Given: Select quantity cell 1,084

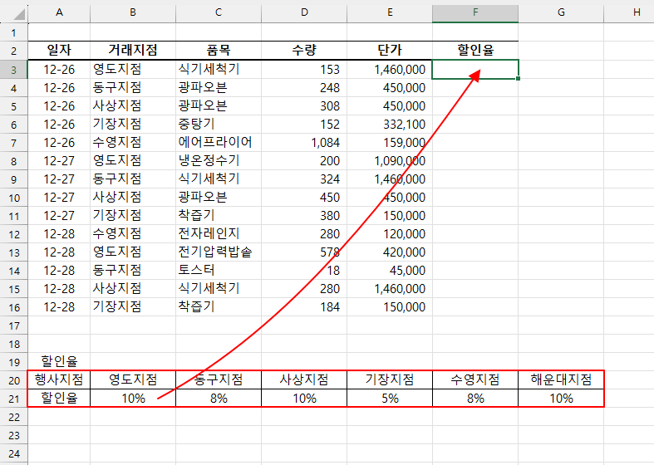Looking at the screenshot, I should click(304, 143).
